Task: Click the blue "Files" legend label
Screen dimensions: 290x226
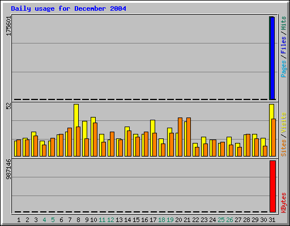Action: (x=283, y=45)
